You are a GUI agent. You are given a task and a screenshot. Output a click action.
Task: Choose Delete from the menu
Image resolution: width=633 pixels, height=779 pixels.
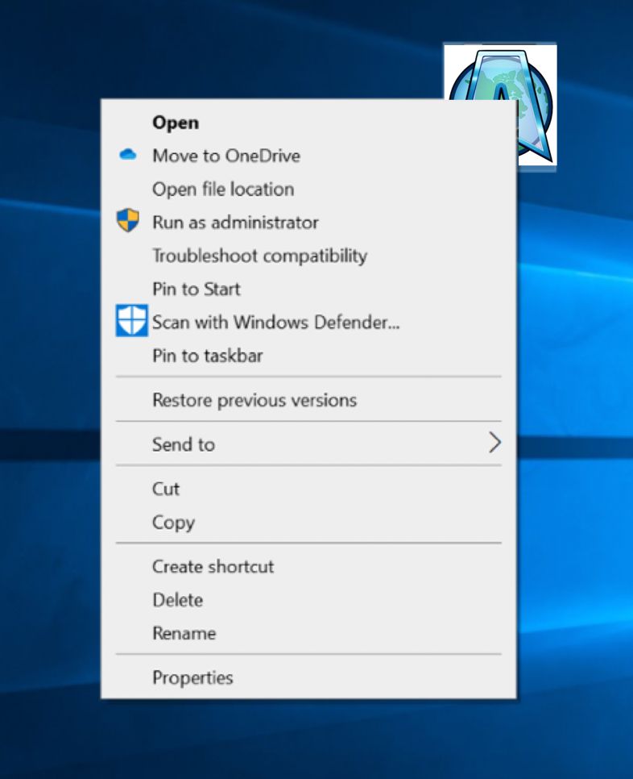(x=308, y=600)
